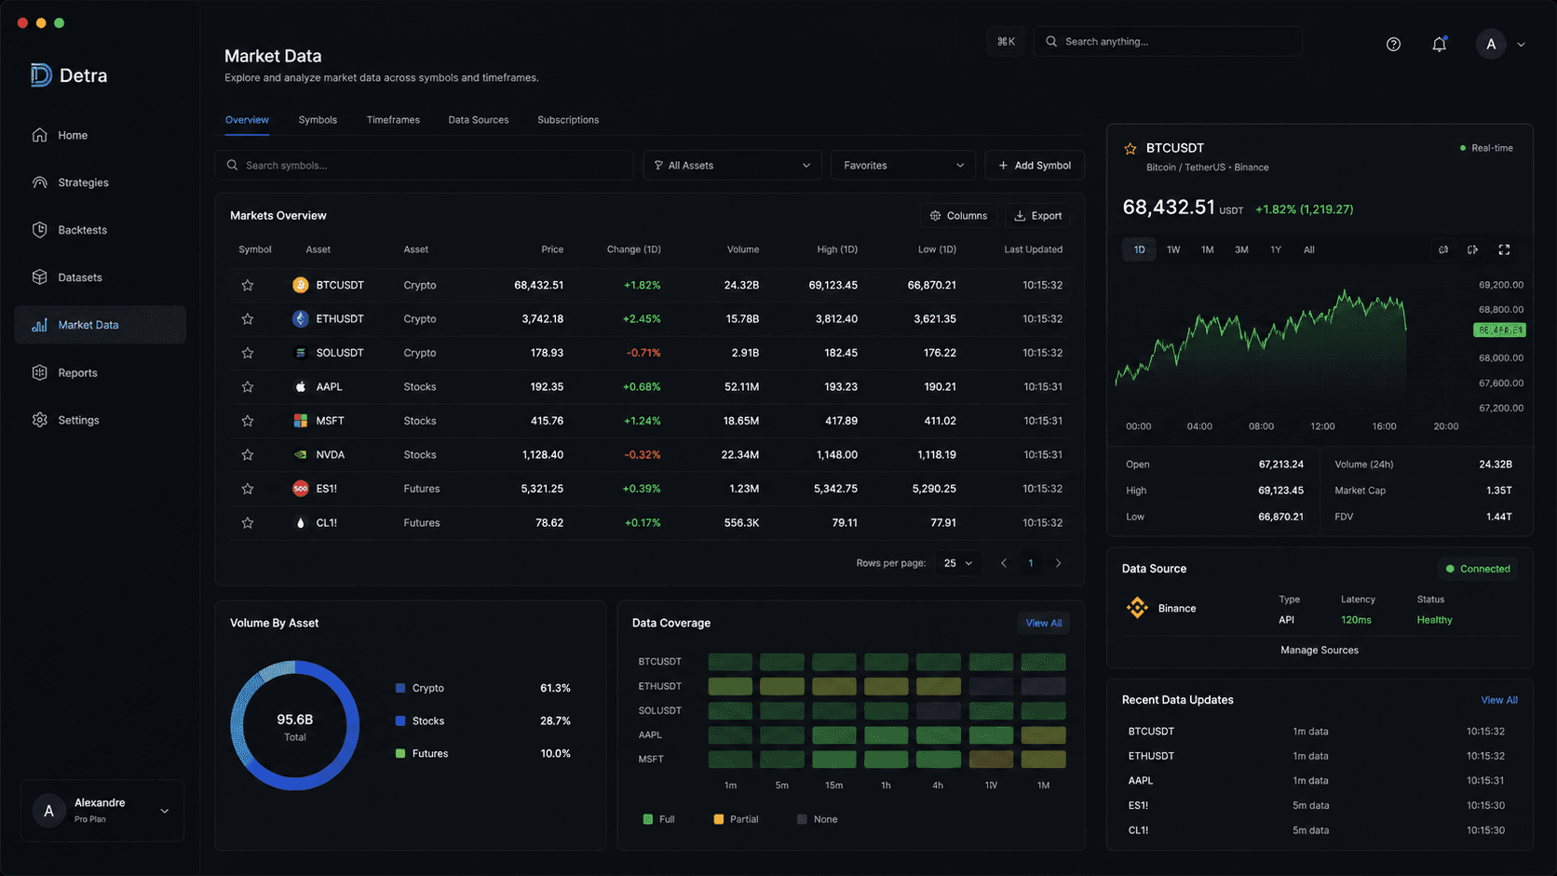Star the MSFT row

(248, 421)
